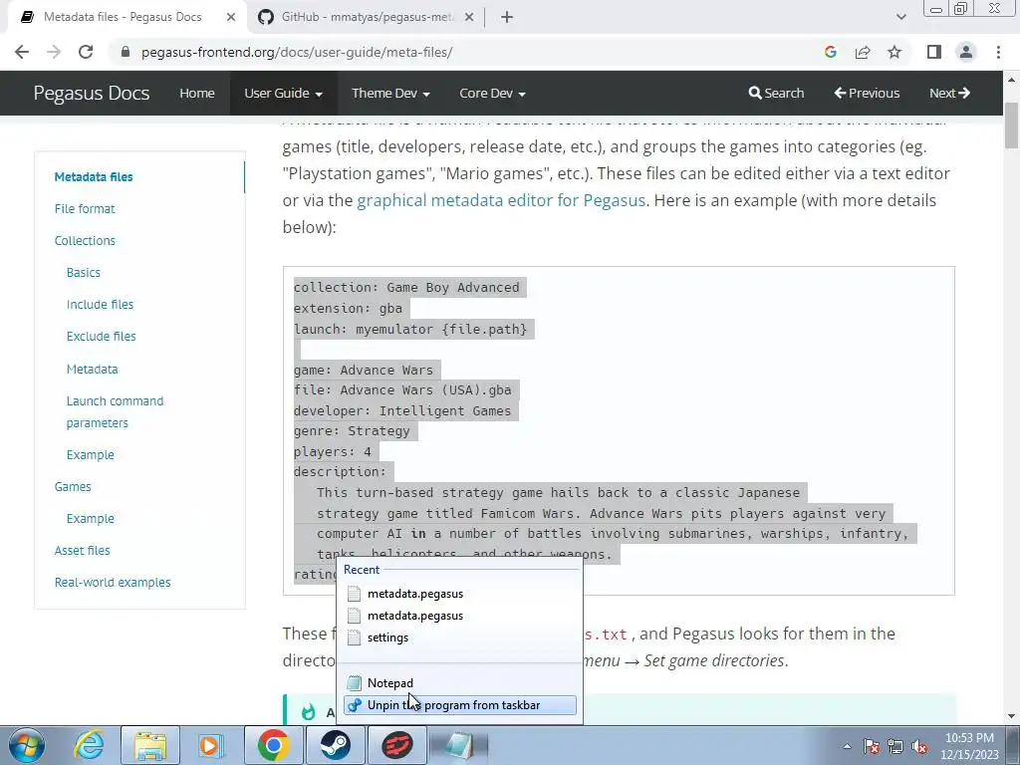Jump to Collections section

(85, 241)
